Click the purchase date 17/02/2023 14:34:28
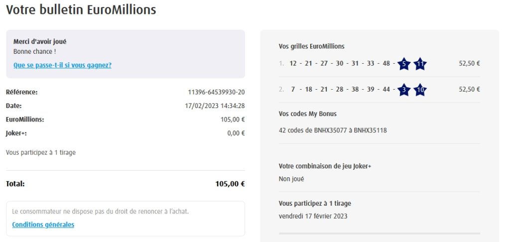The width and height of the screenshot is (510, 242). 215,106
